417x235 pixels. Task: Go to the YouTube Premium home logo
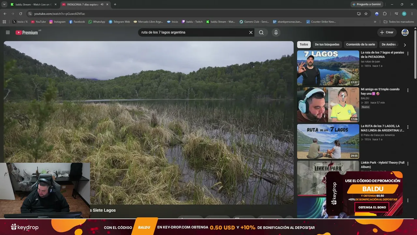pyautogui.click(x=27, y=32)
